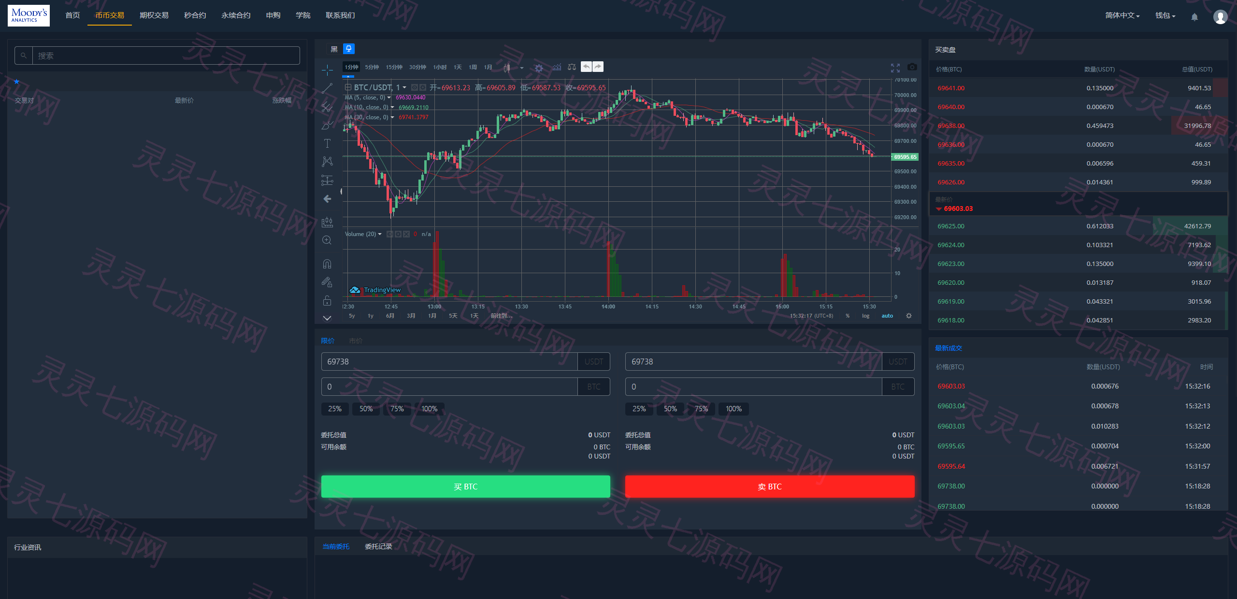The width and height of the screenshot is (1237, 599).
Task: Click the back arrow in chart toolbar
Action: tap(327, 199)
